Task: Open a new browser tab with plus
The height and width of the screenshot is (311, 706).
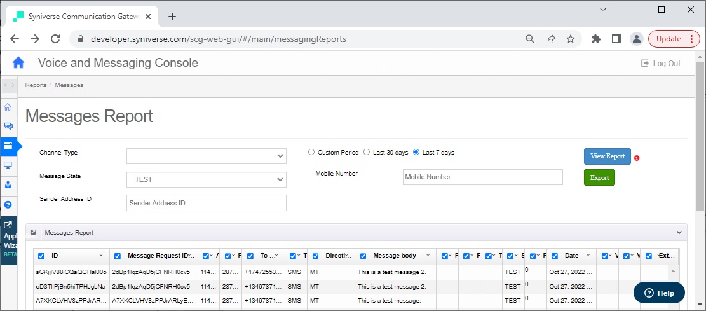Action: (x=172, y=17)
